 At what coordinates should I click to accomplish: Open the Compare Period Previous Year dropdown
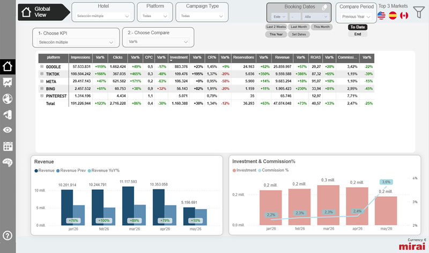click(x=356, y=17)
